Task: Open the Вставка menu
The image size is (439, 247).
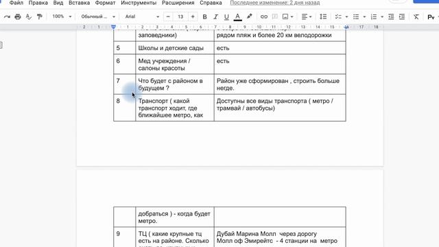Action: pyautogui.click(x=80, y=3)
